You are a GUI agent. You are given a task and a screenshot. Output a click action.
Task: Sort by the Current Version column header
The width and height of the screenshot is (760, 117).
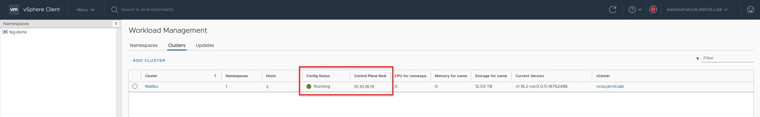530,76
